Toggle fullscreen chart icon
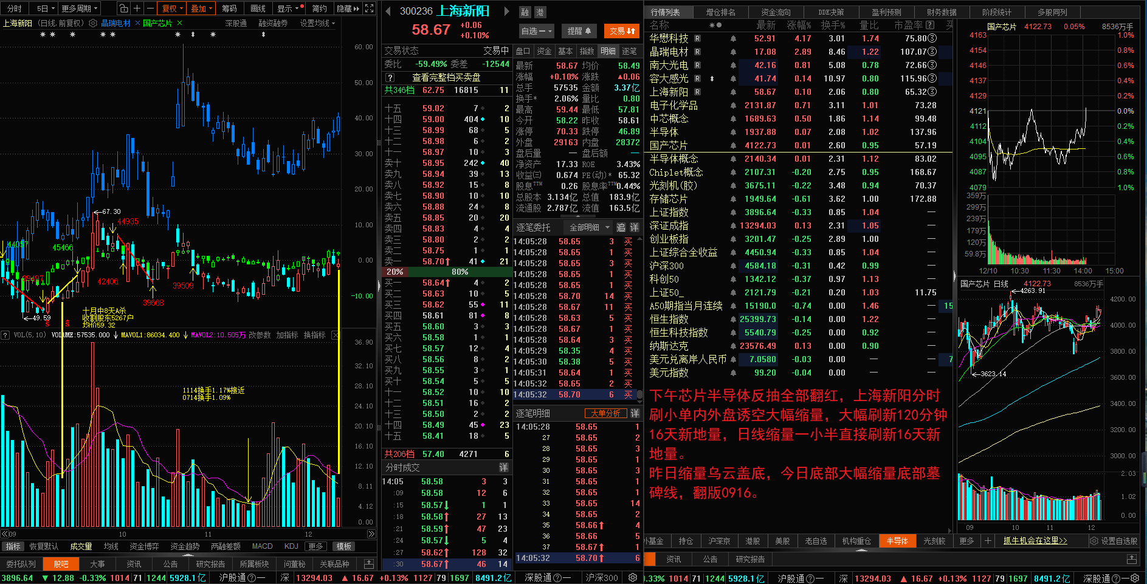Screen dimensions: 1147x584 370,9
